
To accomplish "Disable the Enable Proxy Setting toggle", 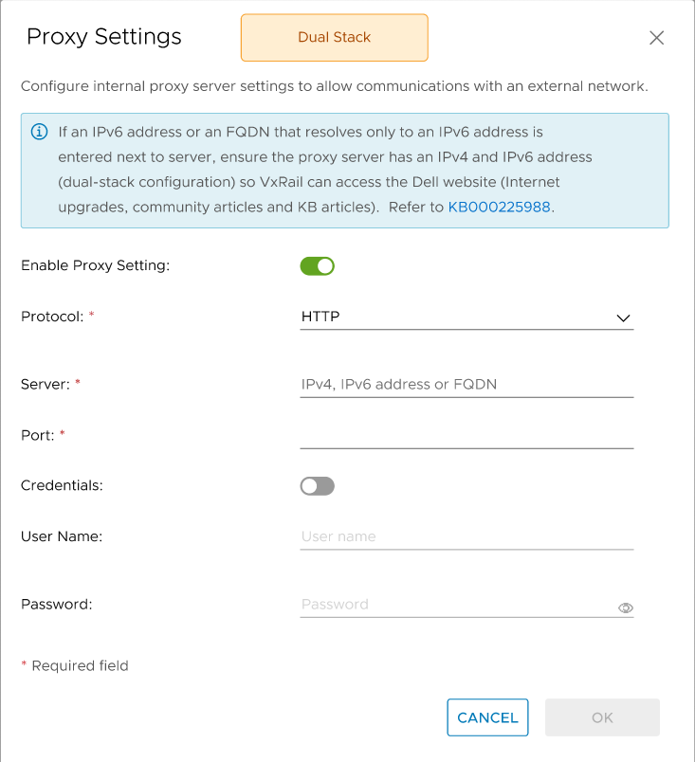I will [x=317, y=265].
